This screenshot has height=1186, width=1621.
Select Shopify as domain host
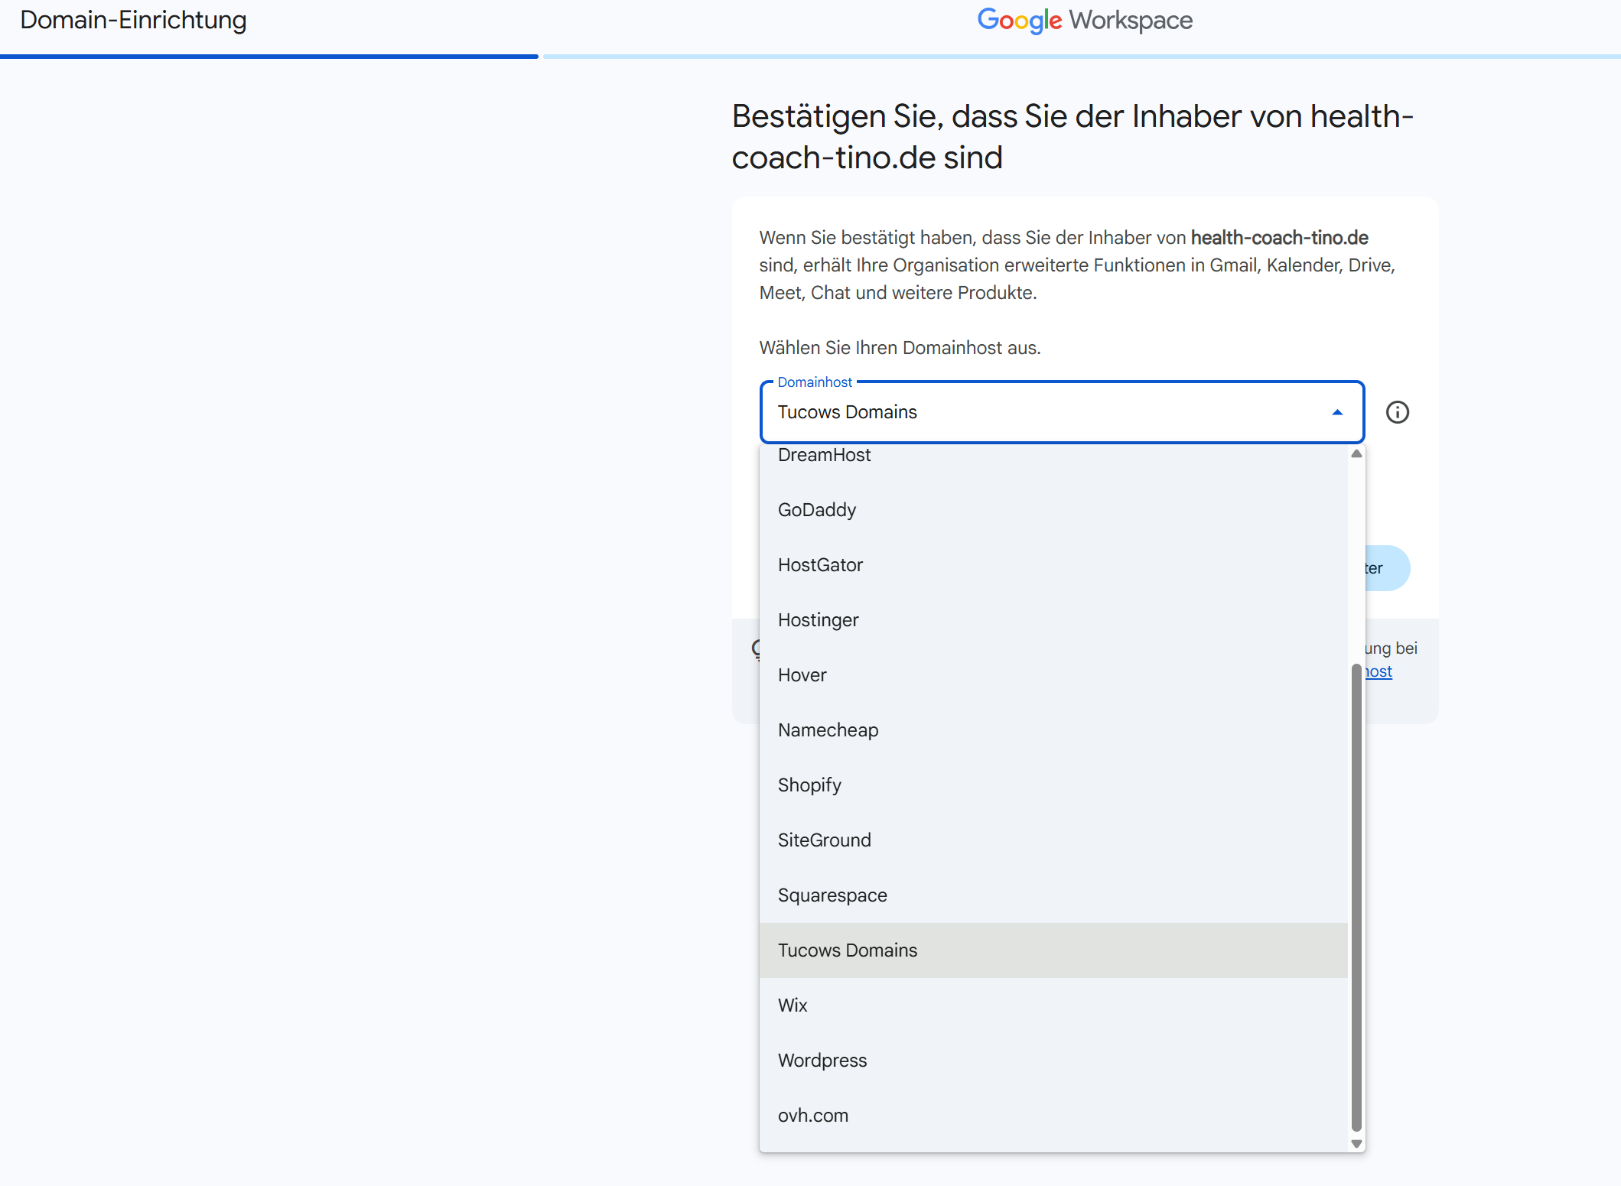[x=809, y=785]
